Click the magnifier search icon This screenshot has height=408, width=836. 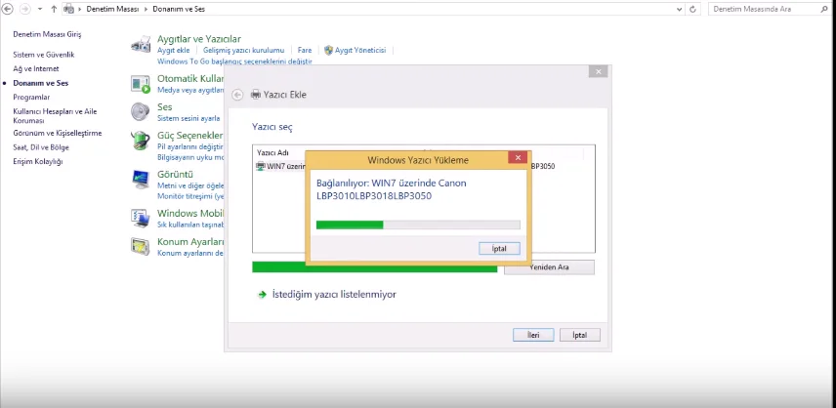click(825, 9)
